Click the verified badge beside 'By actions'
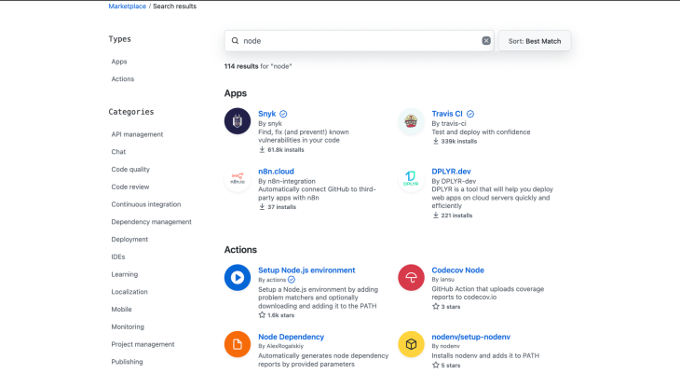680x374 pixels. [292, 279]
